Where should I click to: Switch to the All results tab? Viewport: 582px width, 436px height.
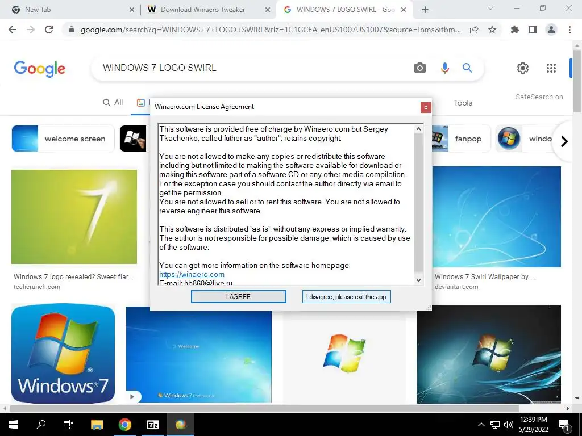(113, 103)
